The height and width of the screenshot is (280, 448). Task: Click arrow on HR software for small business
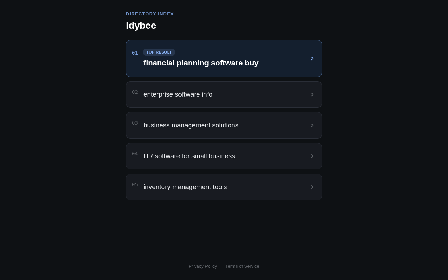(312, 156)
